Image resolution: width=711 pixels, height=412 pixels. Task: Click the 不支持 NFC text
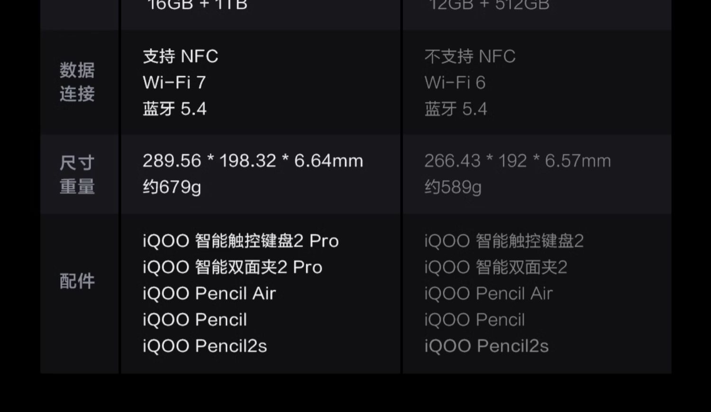(470, 56)
